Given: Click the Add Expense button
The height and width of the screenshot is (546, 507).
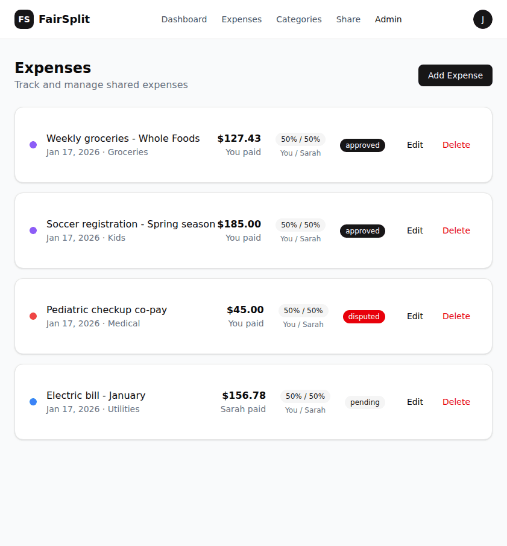Looking at the screenshot, I should click(x=455, y=75).
